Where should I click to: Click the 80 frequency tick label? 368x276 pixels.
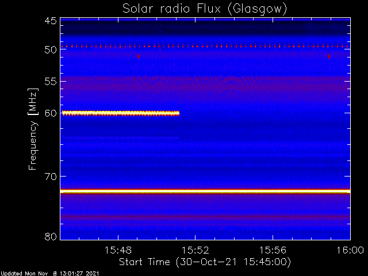click(51, 236)
